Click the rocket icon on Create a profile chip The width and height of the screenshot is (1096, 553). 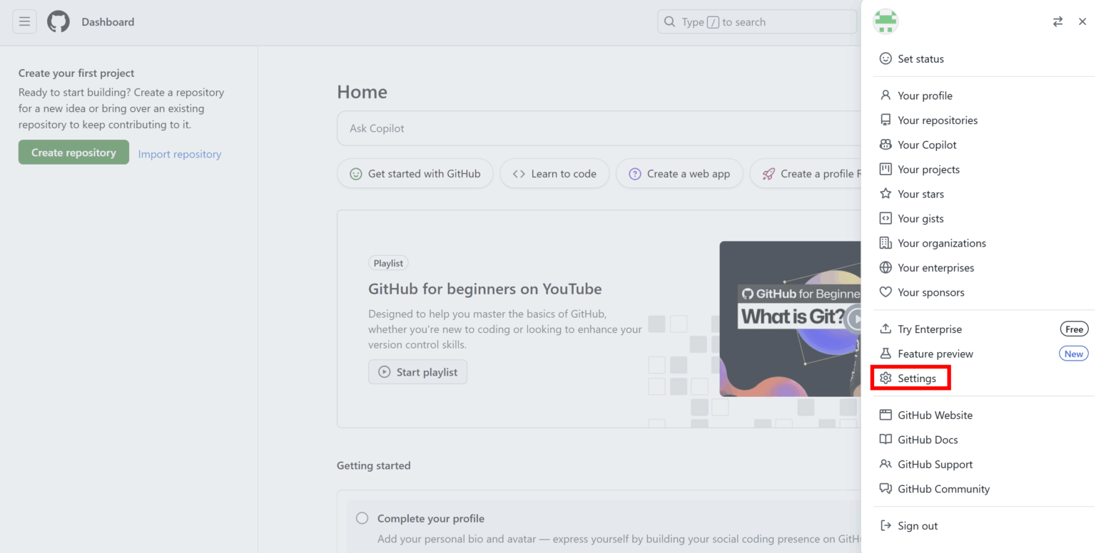coord(768,173)
